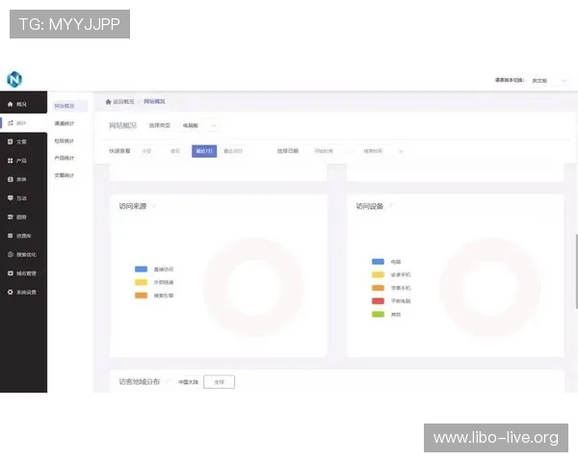Click the 访问设备 card title
This screenshot has height=462, width=578.
coord(370,206)
